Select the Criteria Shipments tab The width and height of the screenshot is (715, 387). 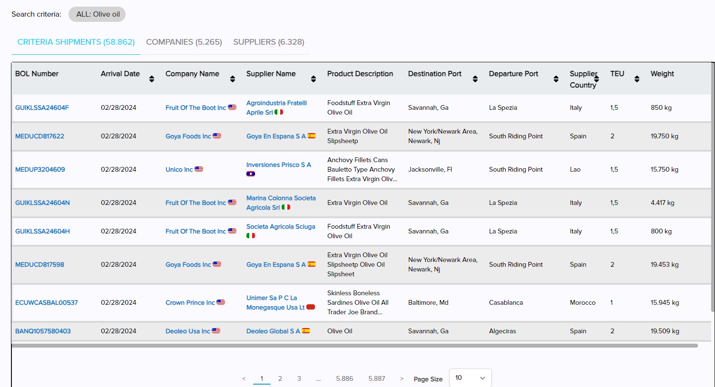tap(76, 42)
